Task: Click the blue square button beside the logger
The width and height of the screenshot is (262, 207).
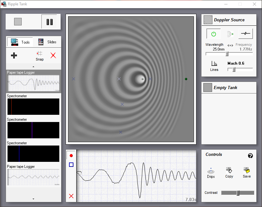Action: point(71,165)
